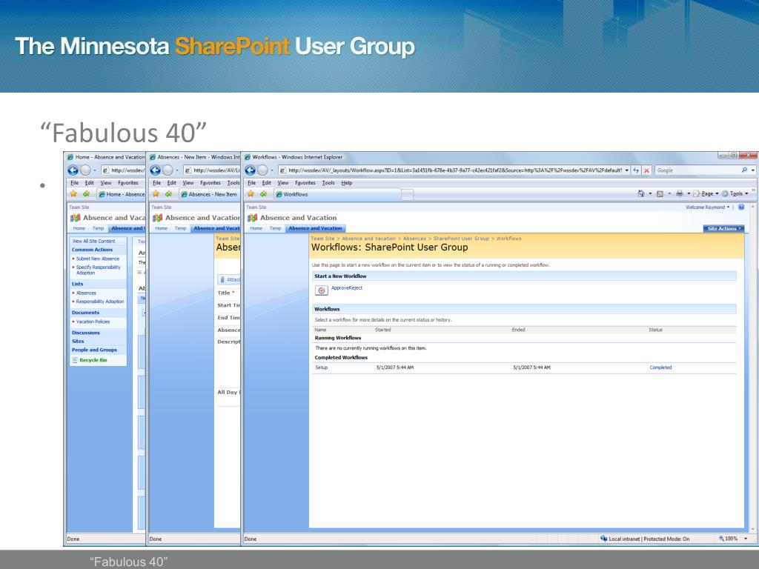
Task: Open View menu in Workflows window
Action: pos(282,183)
